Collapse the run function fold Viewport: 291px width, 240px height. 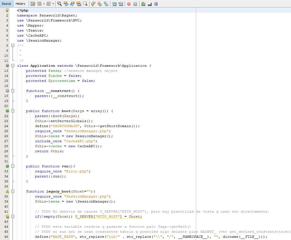13,166
